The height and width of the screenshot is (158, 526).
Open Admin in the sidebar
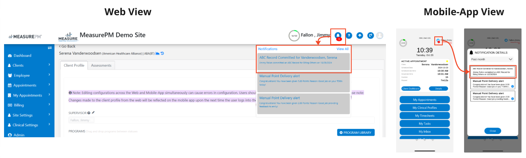point(16,135)
